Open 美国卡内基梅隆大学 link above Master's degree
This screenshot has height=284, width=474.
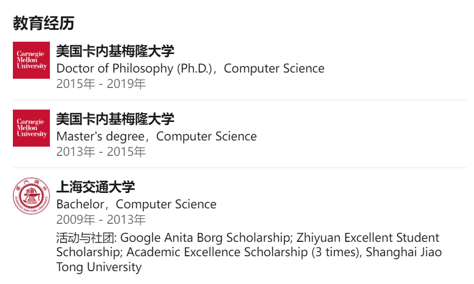click(x=115, y=119)
